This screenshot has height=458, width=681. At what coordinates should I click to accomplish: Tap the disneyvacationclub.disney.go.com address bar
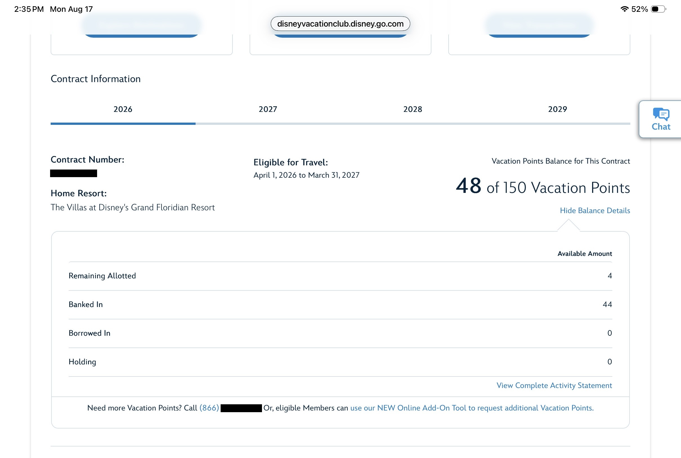pyautogui.click(x=340, y=24)
